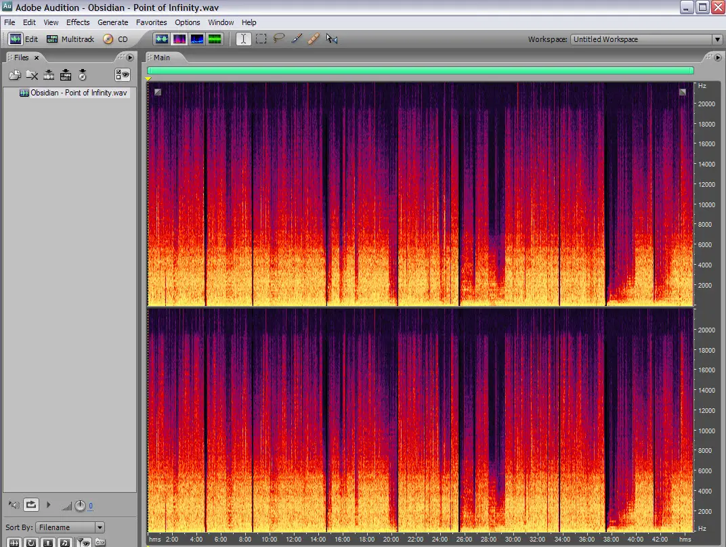The image size is (726, 547).
Task: Toggle loop play in Files panel
Action: (x=31, y=505)
